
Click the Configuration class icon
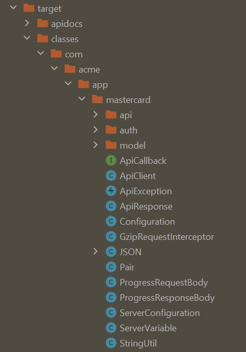point(111,222)
